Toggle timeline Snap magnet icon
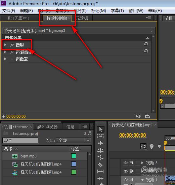The height and width of the screenshot is (185, 175). 143,147
